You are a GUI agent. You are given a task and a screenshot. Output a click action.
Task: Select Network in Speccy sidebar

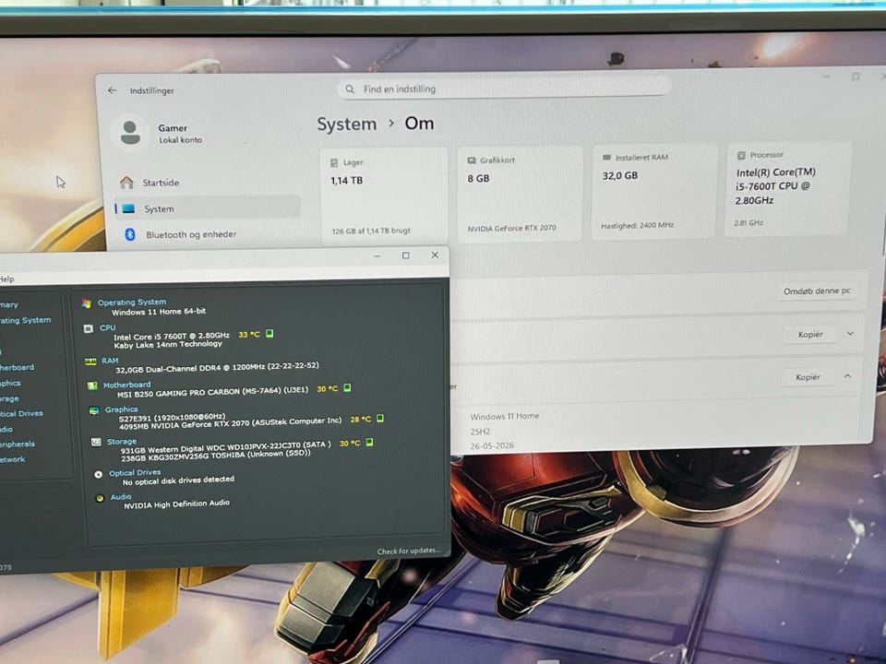point(12,459)
